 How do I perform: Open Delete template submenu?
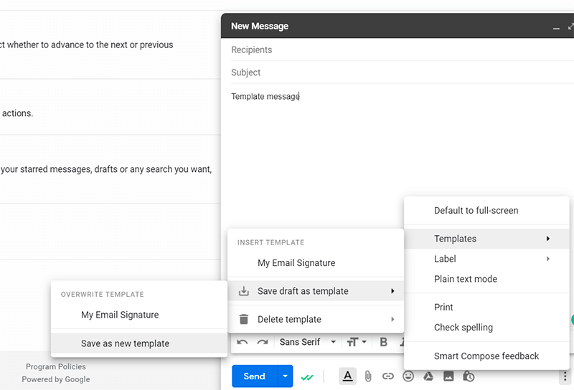click(316, 319)
